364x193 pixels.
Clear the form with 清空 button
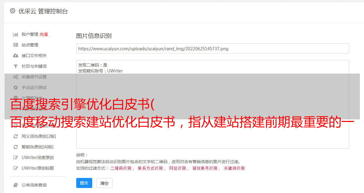coord(104,183)
